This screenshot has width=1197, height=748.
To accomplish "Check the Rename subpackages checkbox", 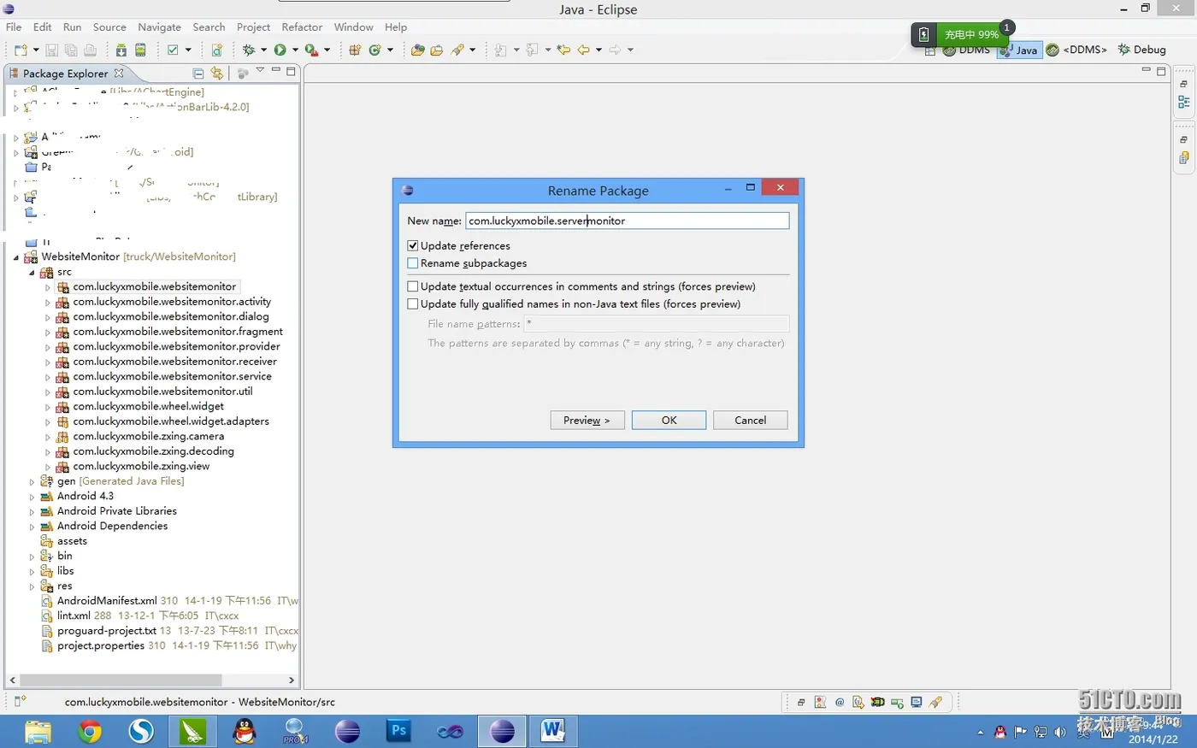I will pyautogui.click(x=413, y=263).
